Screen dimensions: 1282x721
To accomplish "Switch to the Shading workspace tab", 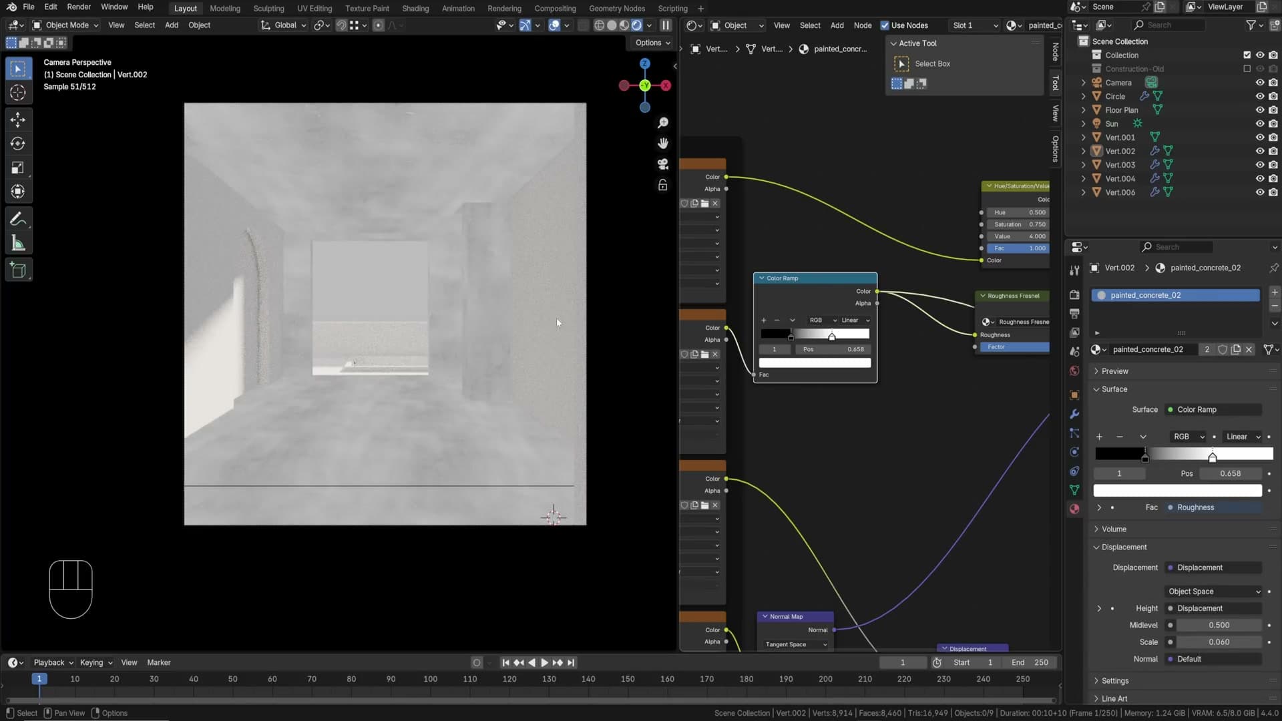I will pyautogui.click(x=415, y=9).
